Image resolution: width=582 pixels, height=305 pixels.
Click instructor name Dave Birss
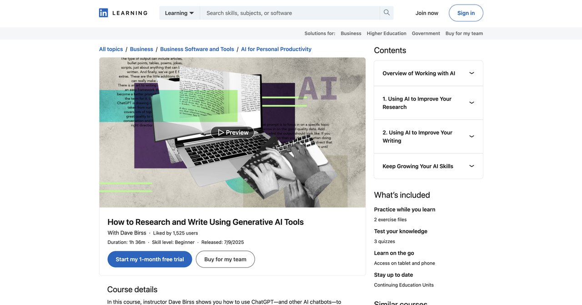click(133, 233)
